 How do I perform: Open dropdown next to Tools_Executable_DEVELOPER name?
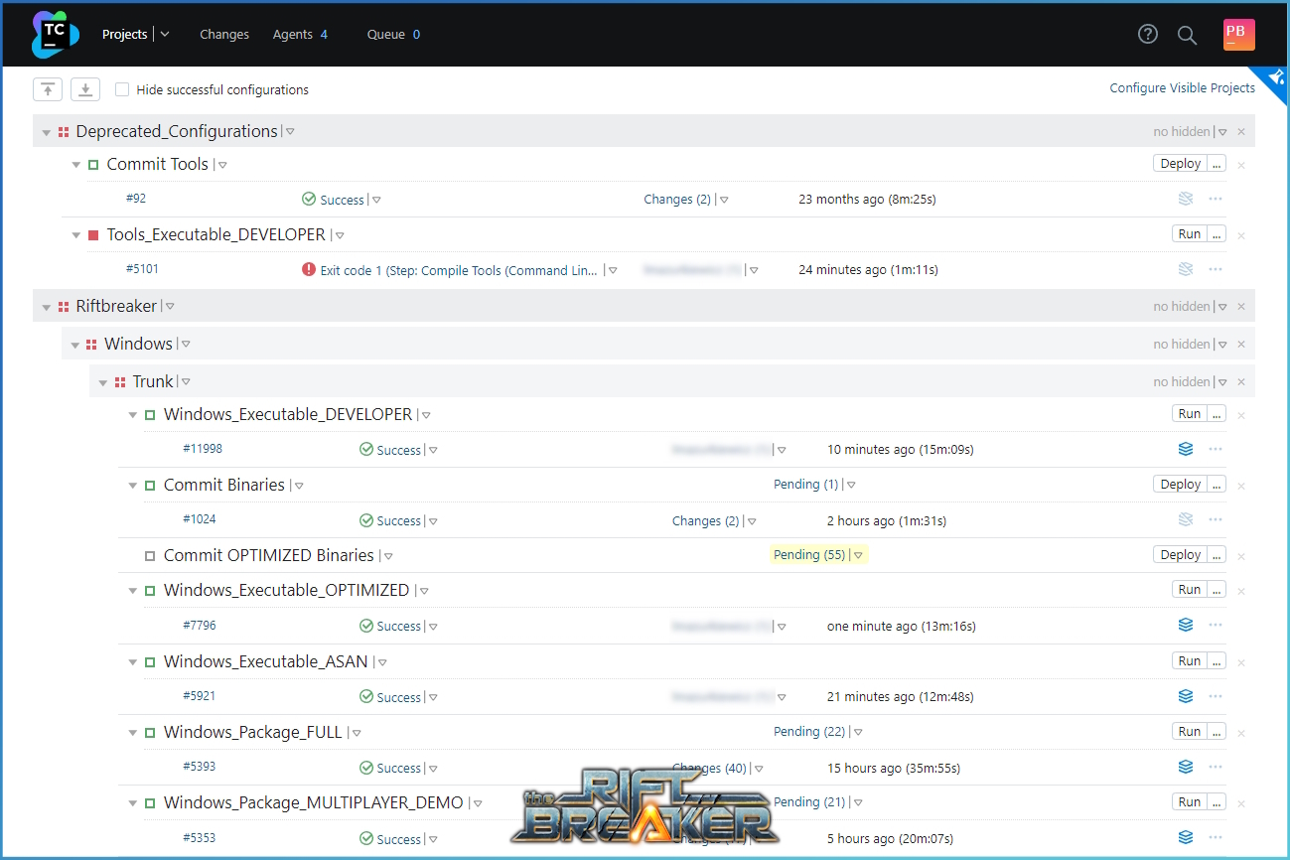coord(340,235)
